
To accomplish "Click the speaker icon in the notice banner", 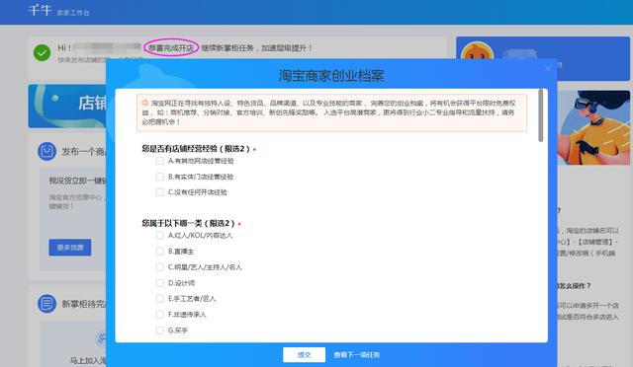I will (x=145, y=104).
